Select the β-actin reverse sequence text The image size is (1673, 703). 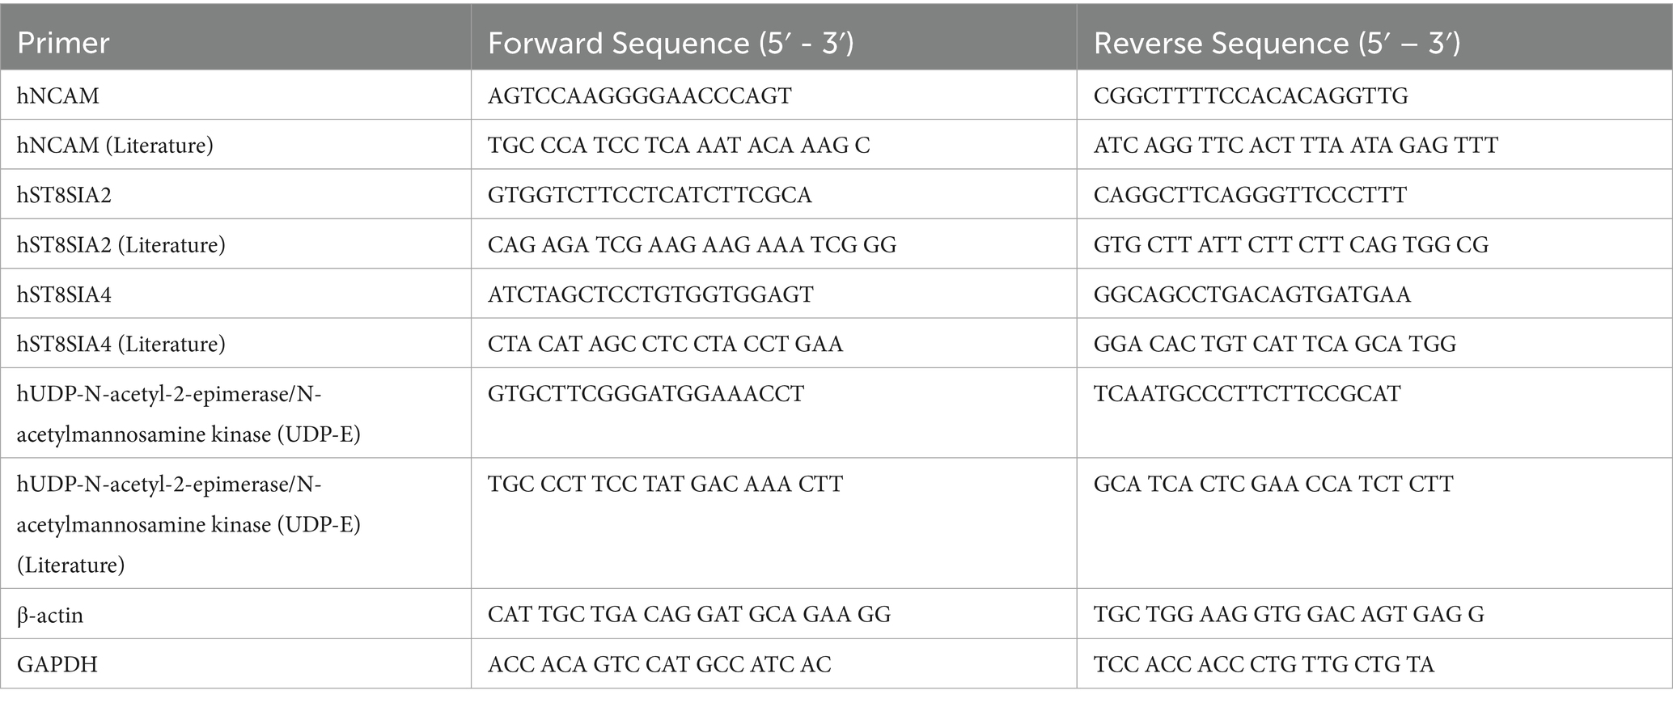[x=1289, y=615]
